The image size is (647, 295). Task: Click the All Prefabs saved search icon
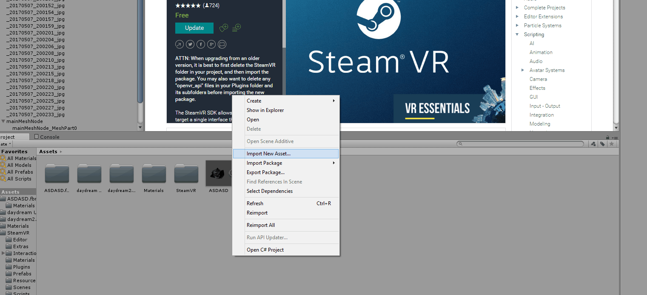coord(3,172)
